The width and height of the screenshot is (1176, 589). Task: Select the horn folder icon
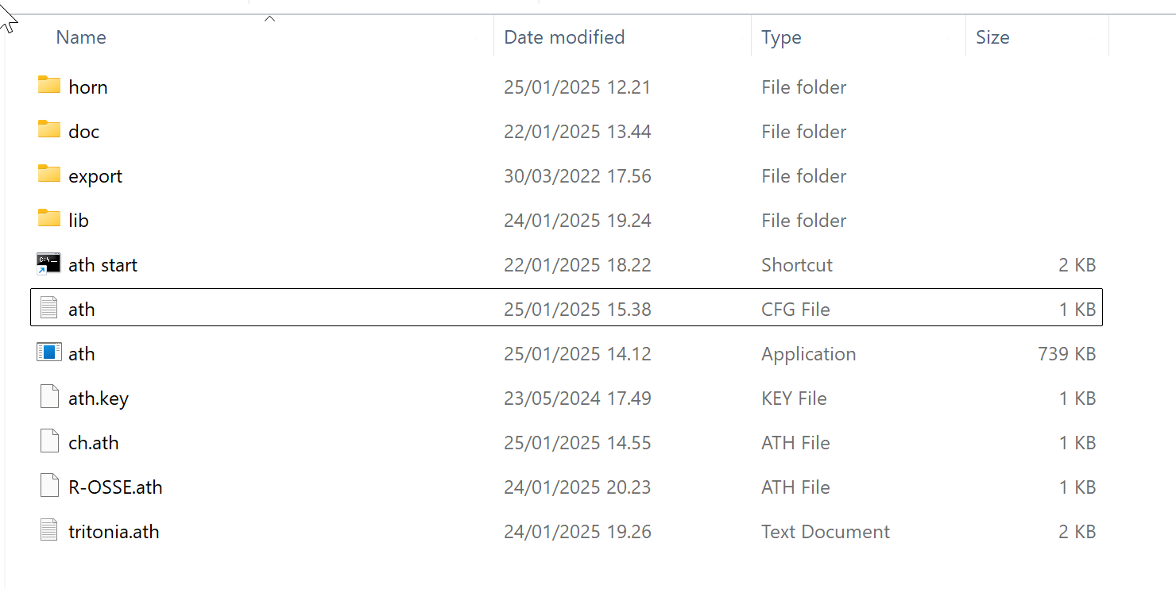point(49,85)
